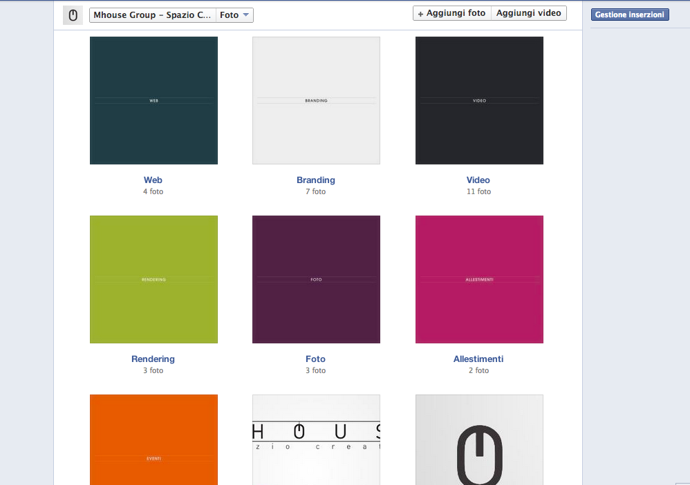Open the Mhouse Group page name breadcrumb

pyautogui.click(x=153, y=15)
